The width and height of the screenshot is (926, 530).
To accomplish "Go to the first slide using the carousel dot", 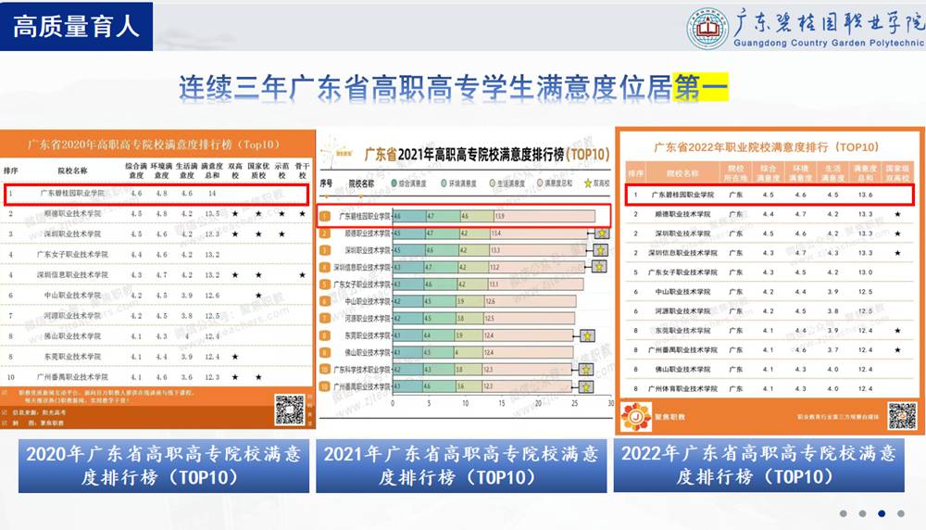I will click(844, 513).
